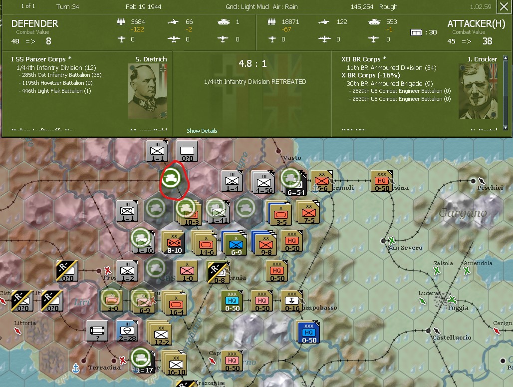Click the Terracina port anchor icon
513x387 pixels.
click(76, 368)
